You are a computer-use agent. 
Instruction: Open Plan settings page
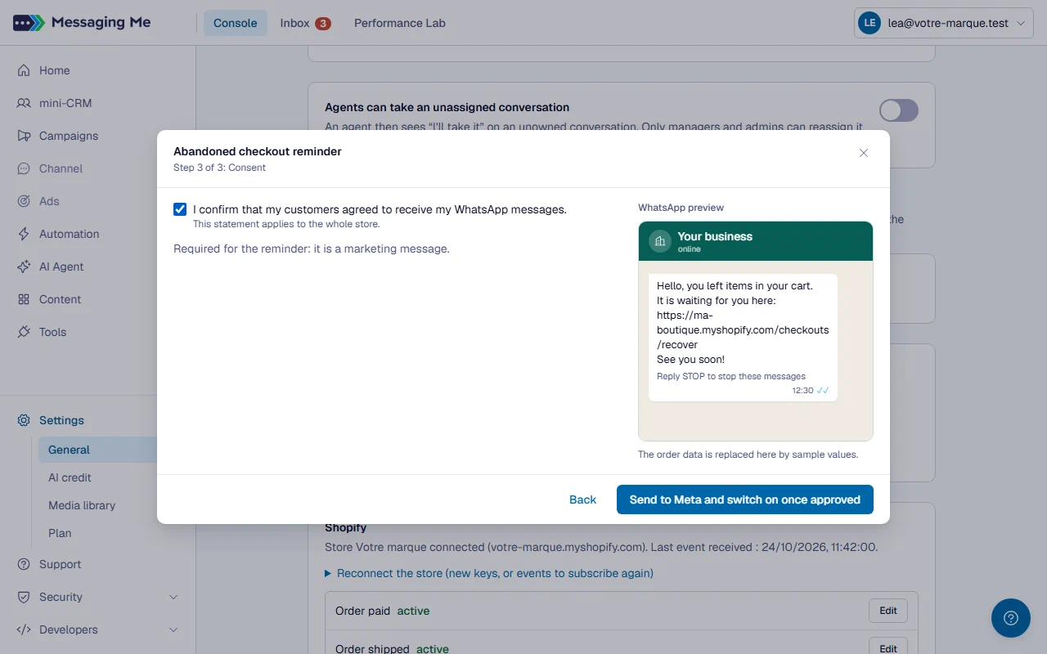60,533
